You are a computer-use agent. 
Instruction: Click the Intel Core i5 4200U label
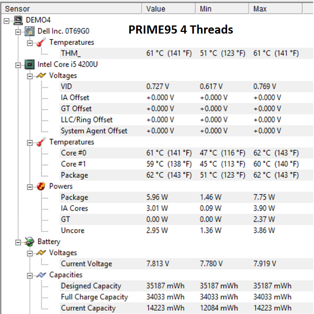coord(68,64)
